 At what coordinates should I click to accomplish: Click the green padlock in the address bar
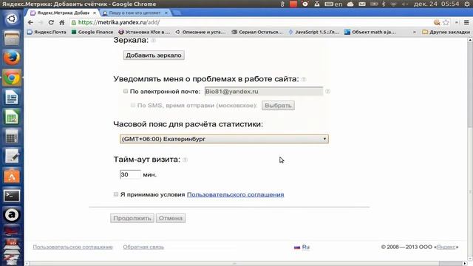[x=74, y=23]
